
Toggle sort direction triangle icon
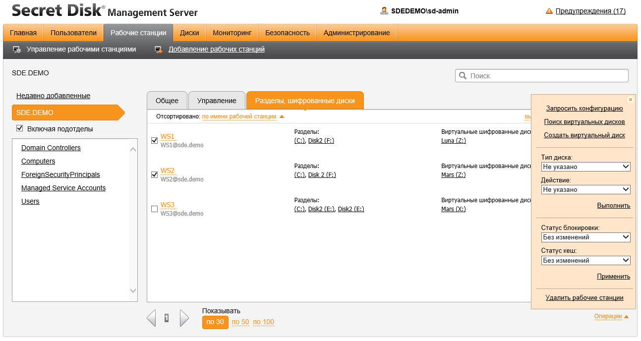(282, 116)
